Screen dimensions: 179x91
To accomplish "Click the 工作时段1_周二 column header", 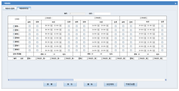I will (x=93, y=59).
